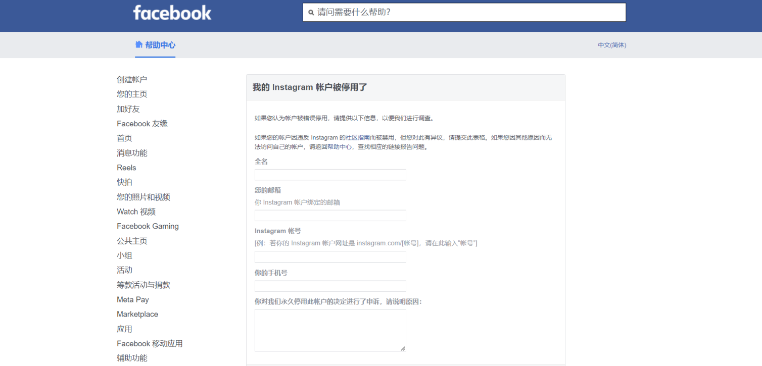This screenshot has width=762, height=366.
Task: Open the Marketplace help section
Action: click(x=137, y=314)
